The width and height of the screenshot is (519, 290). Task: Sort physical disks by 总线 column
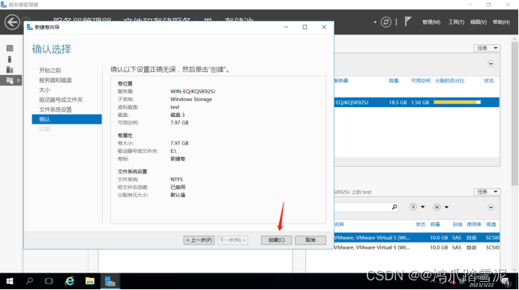(457, 225)
